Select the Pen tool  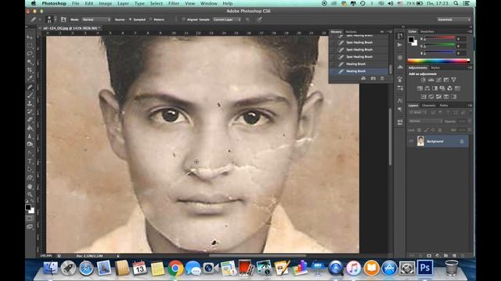click(x=30, y=153)
